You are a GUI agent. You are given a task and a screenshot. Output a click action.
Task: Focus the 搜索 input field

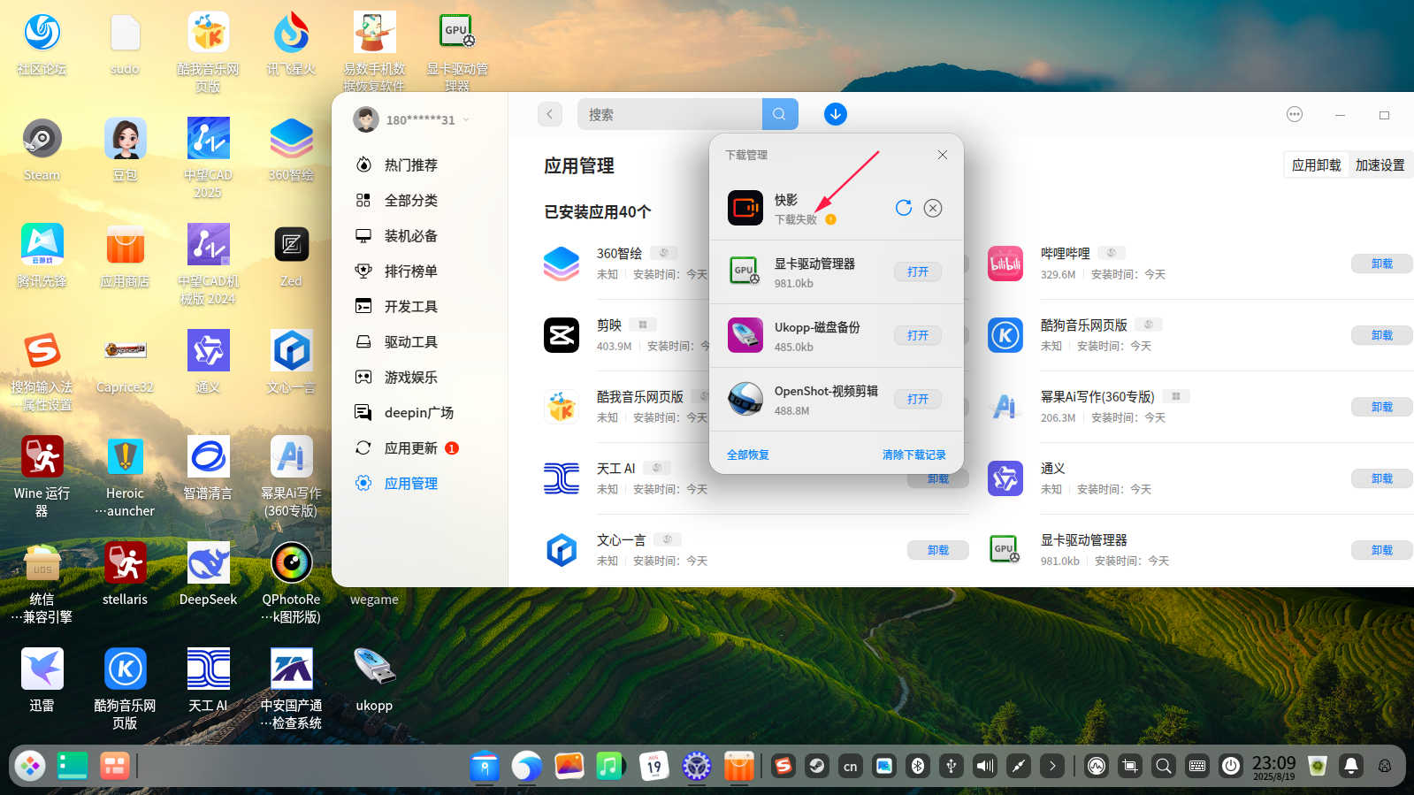[x=669, y=114]
